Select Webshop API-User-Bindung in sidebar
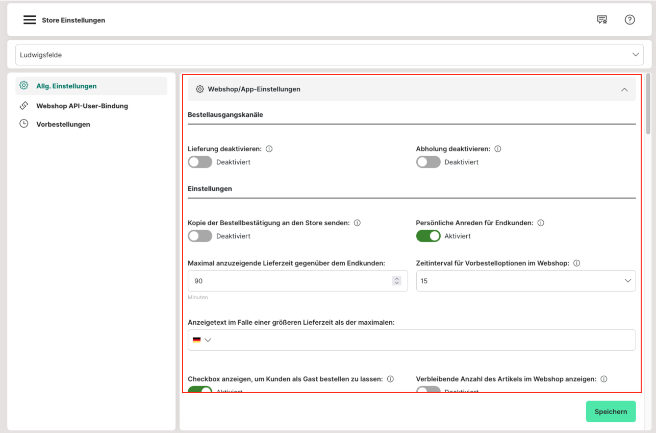 point(82,106)
